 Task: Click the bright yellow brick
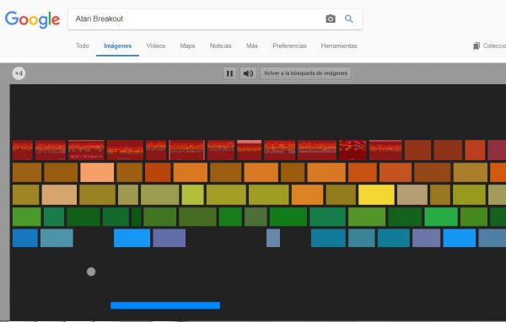point(376,195)
